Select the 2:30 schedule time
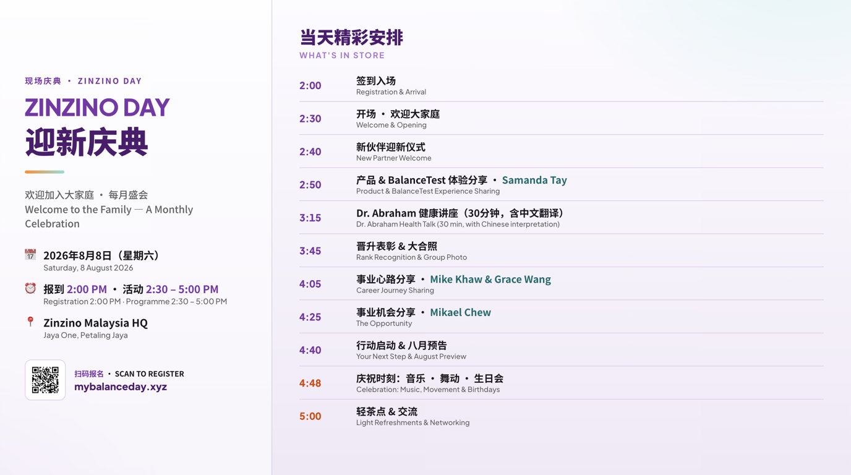Screen dimensions: 851x475 (x=310, y=119)
